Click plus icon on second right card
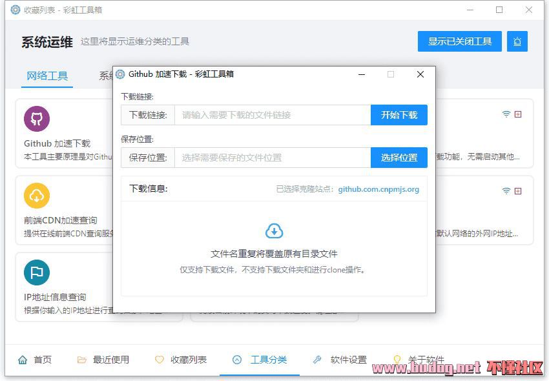The height and width of the screenshot is (381, 549). coord(518,191)
